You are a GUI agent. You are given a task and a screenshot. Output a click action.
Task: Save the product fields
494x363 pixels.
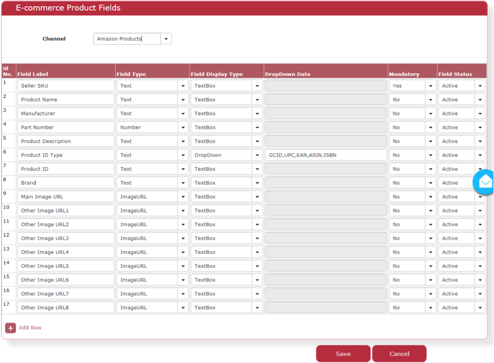point(343,354)
